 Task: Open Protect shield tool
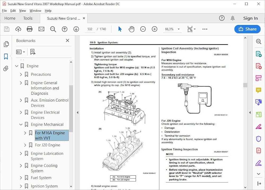(x=259, y=139)
